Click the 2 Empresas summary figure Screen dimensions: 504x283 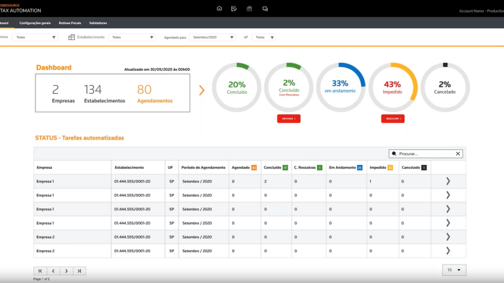63,94
